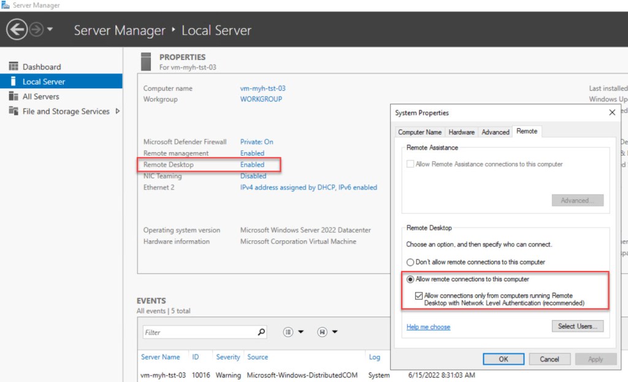Screen dimensions: 628x382
Task: Open Local Server in the sidebar
Action: (44, 82)
